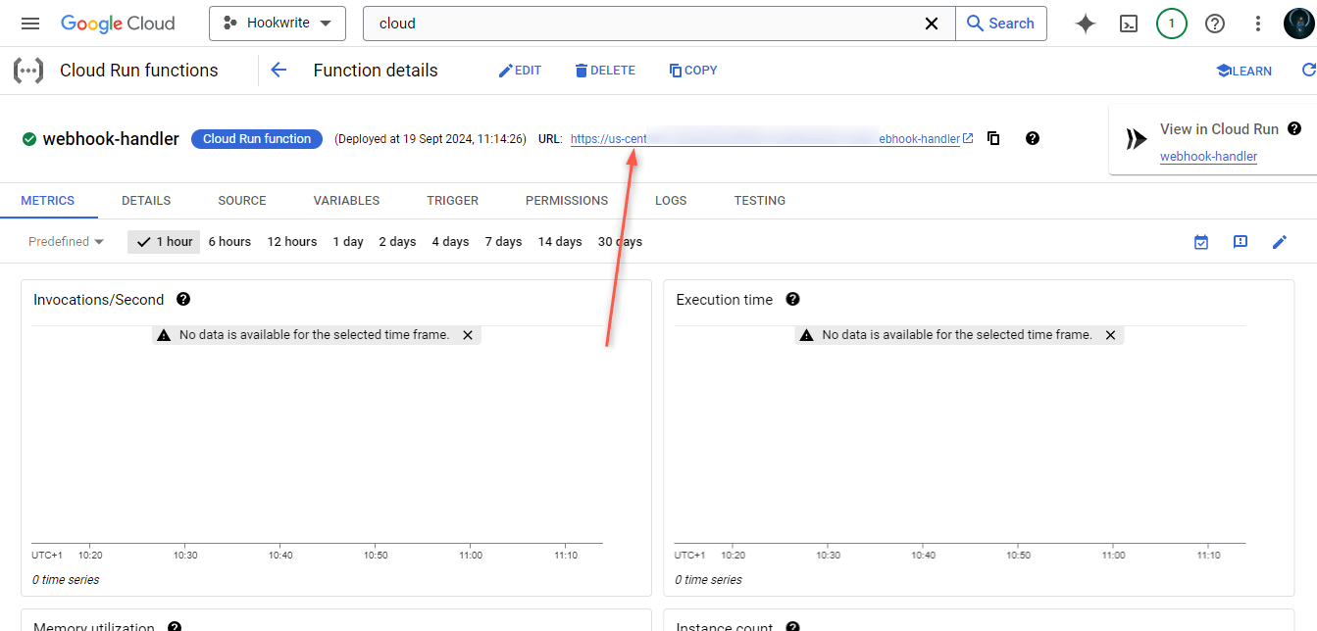This screenshot has width=1317, height=631.
Task: Open the custom time range calendar picker
Action: click(x=1200, y=241)
